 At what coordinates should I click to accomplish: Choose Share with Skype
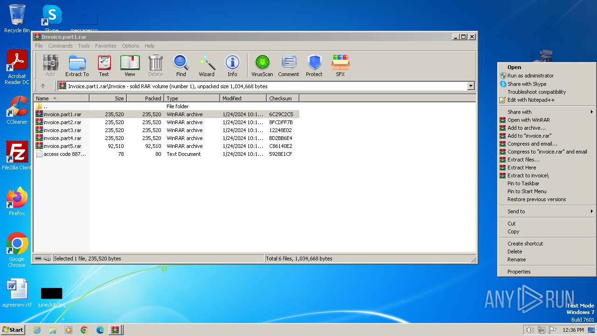coord(547,84)
